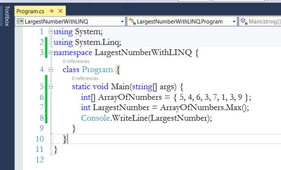Click the "using System;" line
The height and width of the screenshot is (170, 281).
coord(78,32)
